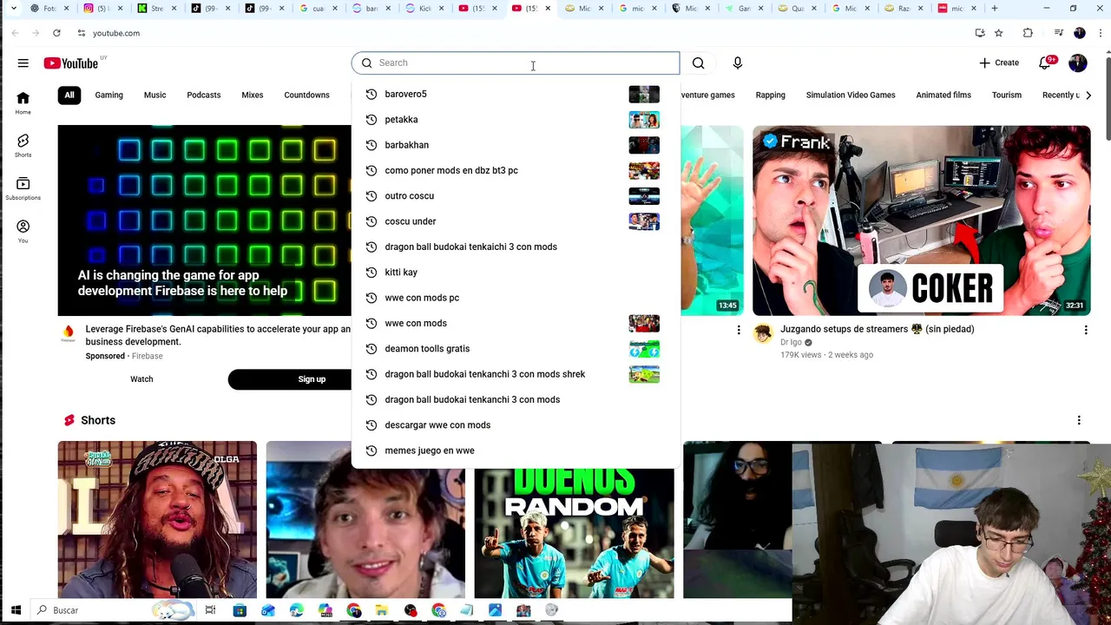1111x625 pixels.
Task: Select the descargar wwe con mods suggestion
Action: [x=516, y=424]
